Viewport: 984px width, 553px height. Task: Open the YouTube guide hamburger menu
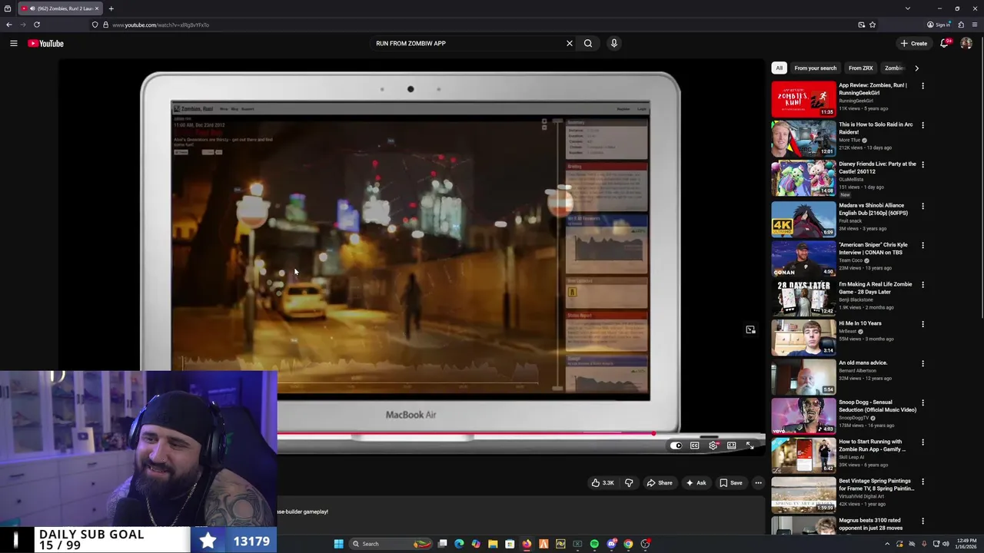13,43
